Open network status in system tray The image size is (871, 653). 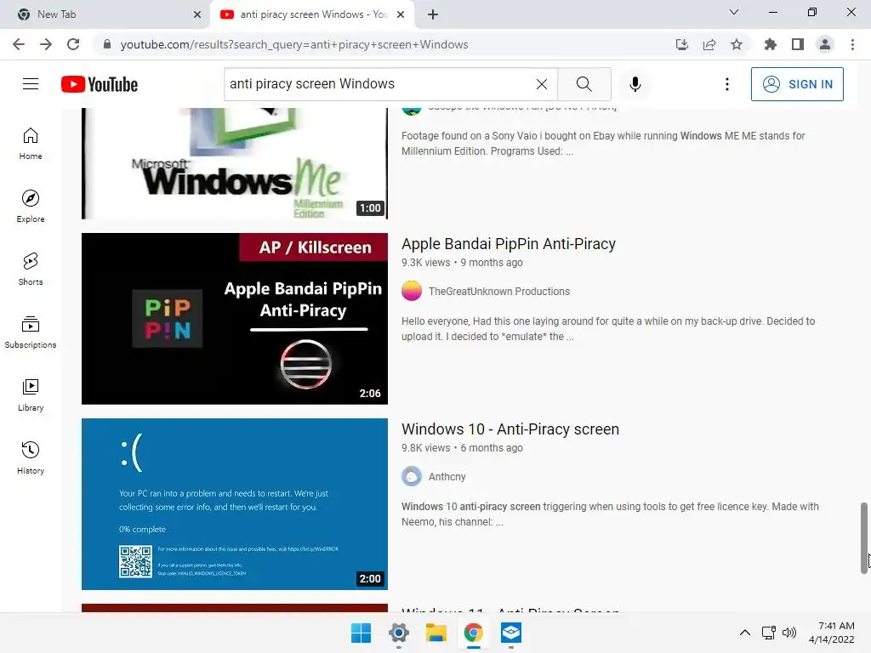[x=769, y=633]
